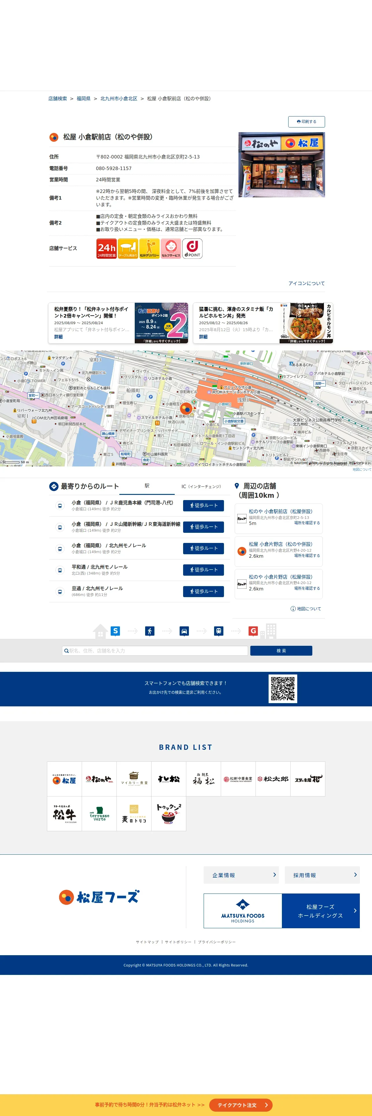The height and width of the screenshot is (1116, 372).
Task: Go to the 店舗検索 breadcrumb
Action: coord(58,99)
